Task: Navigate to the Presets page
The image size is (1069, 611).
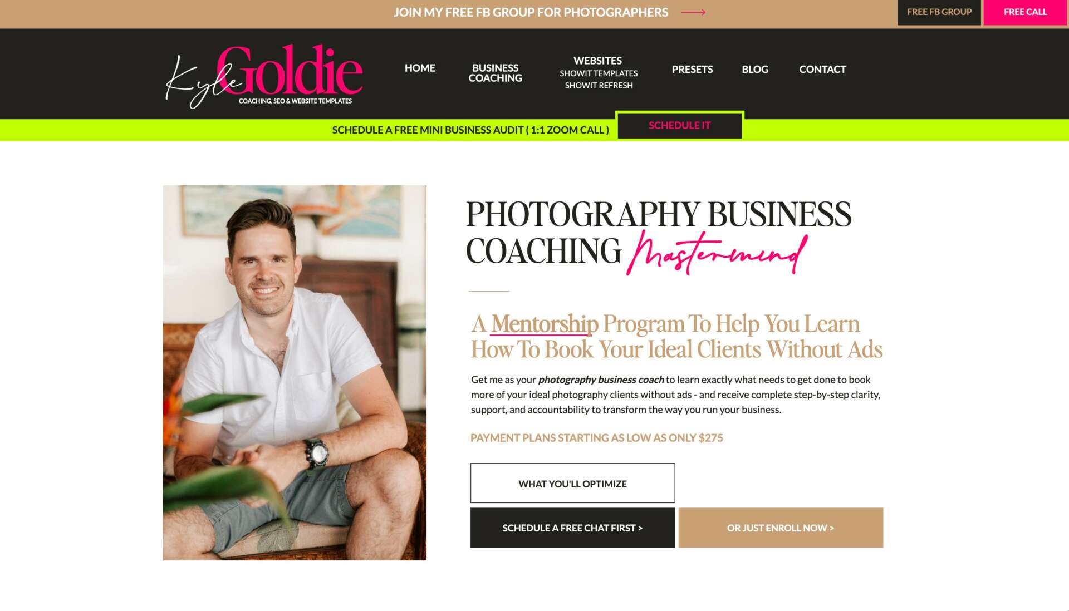Action: pos(692,70)
